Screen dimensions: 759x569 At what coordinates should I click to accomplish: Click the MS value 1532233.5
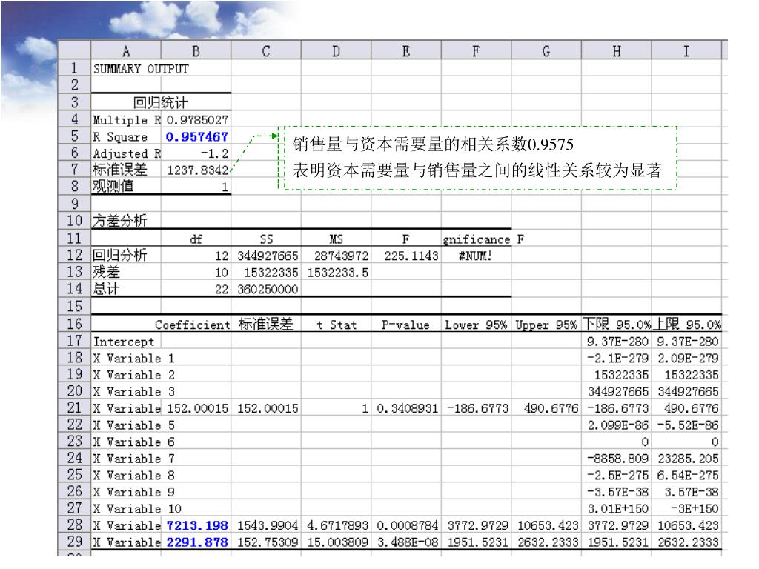pos(337,273)
